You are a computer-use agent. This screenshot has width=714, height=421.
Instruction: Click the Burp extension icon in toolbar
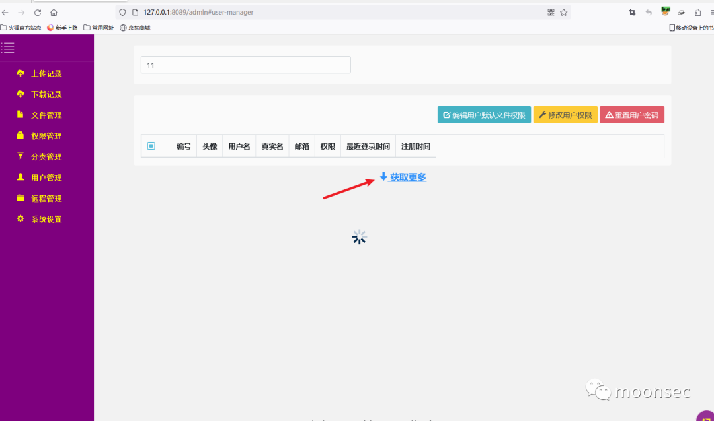666,11
